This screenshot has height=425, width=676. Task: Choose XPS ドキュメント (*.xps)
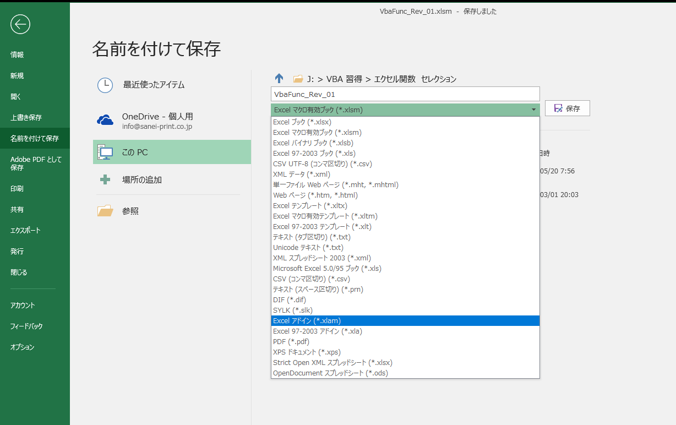click(x=405, y=352)
